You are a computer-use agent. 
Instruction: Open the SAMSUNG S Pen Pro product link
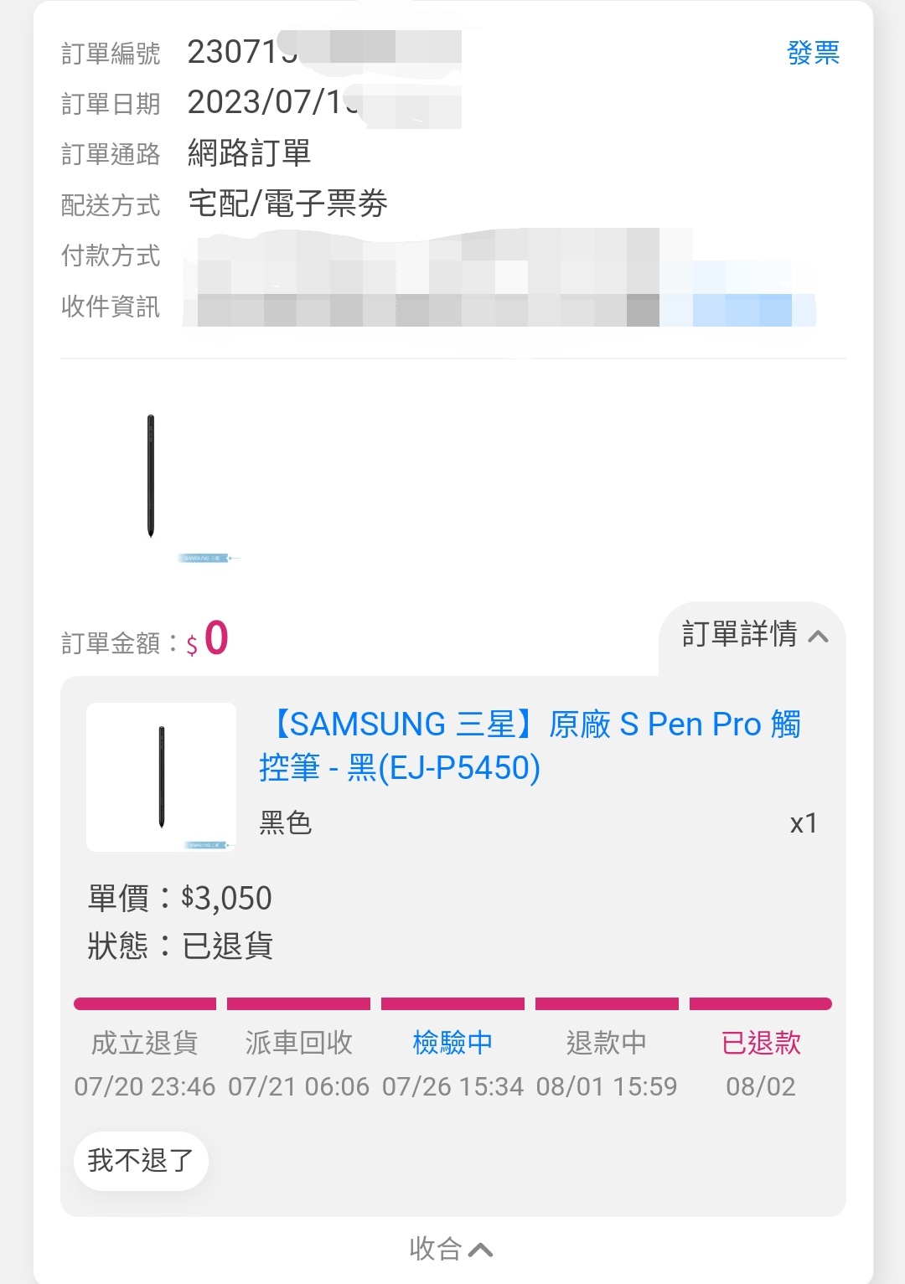(x=530, y=745)
